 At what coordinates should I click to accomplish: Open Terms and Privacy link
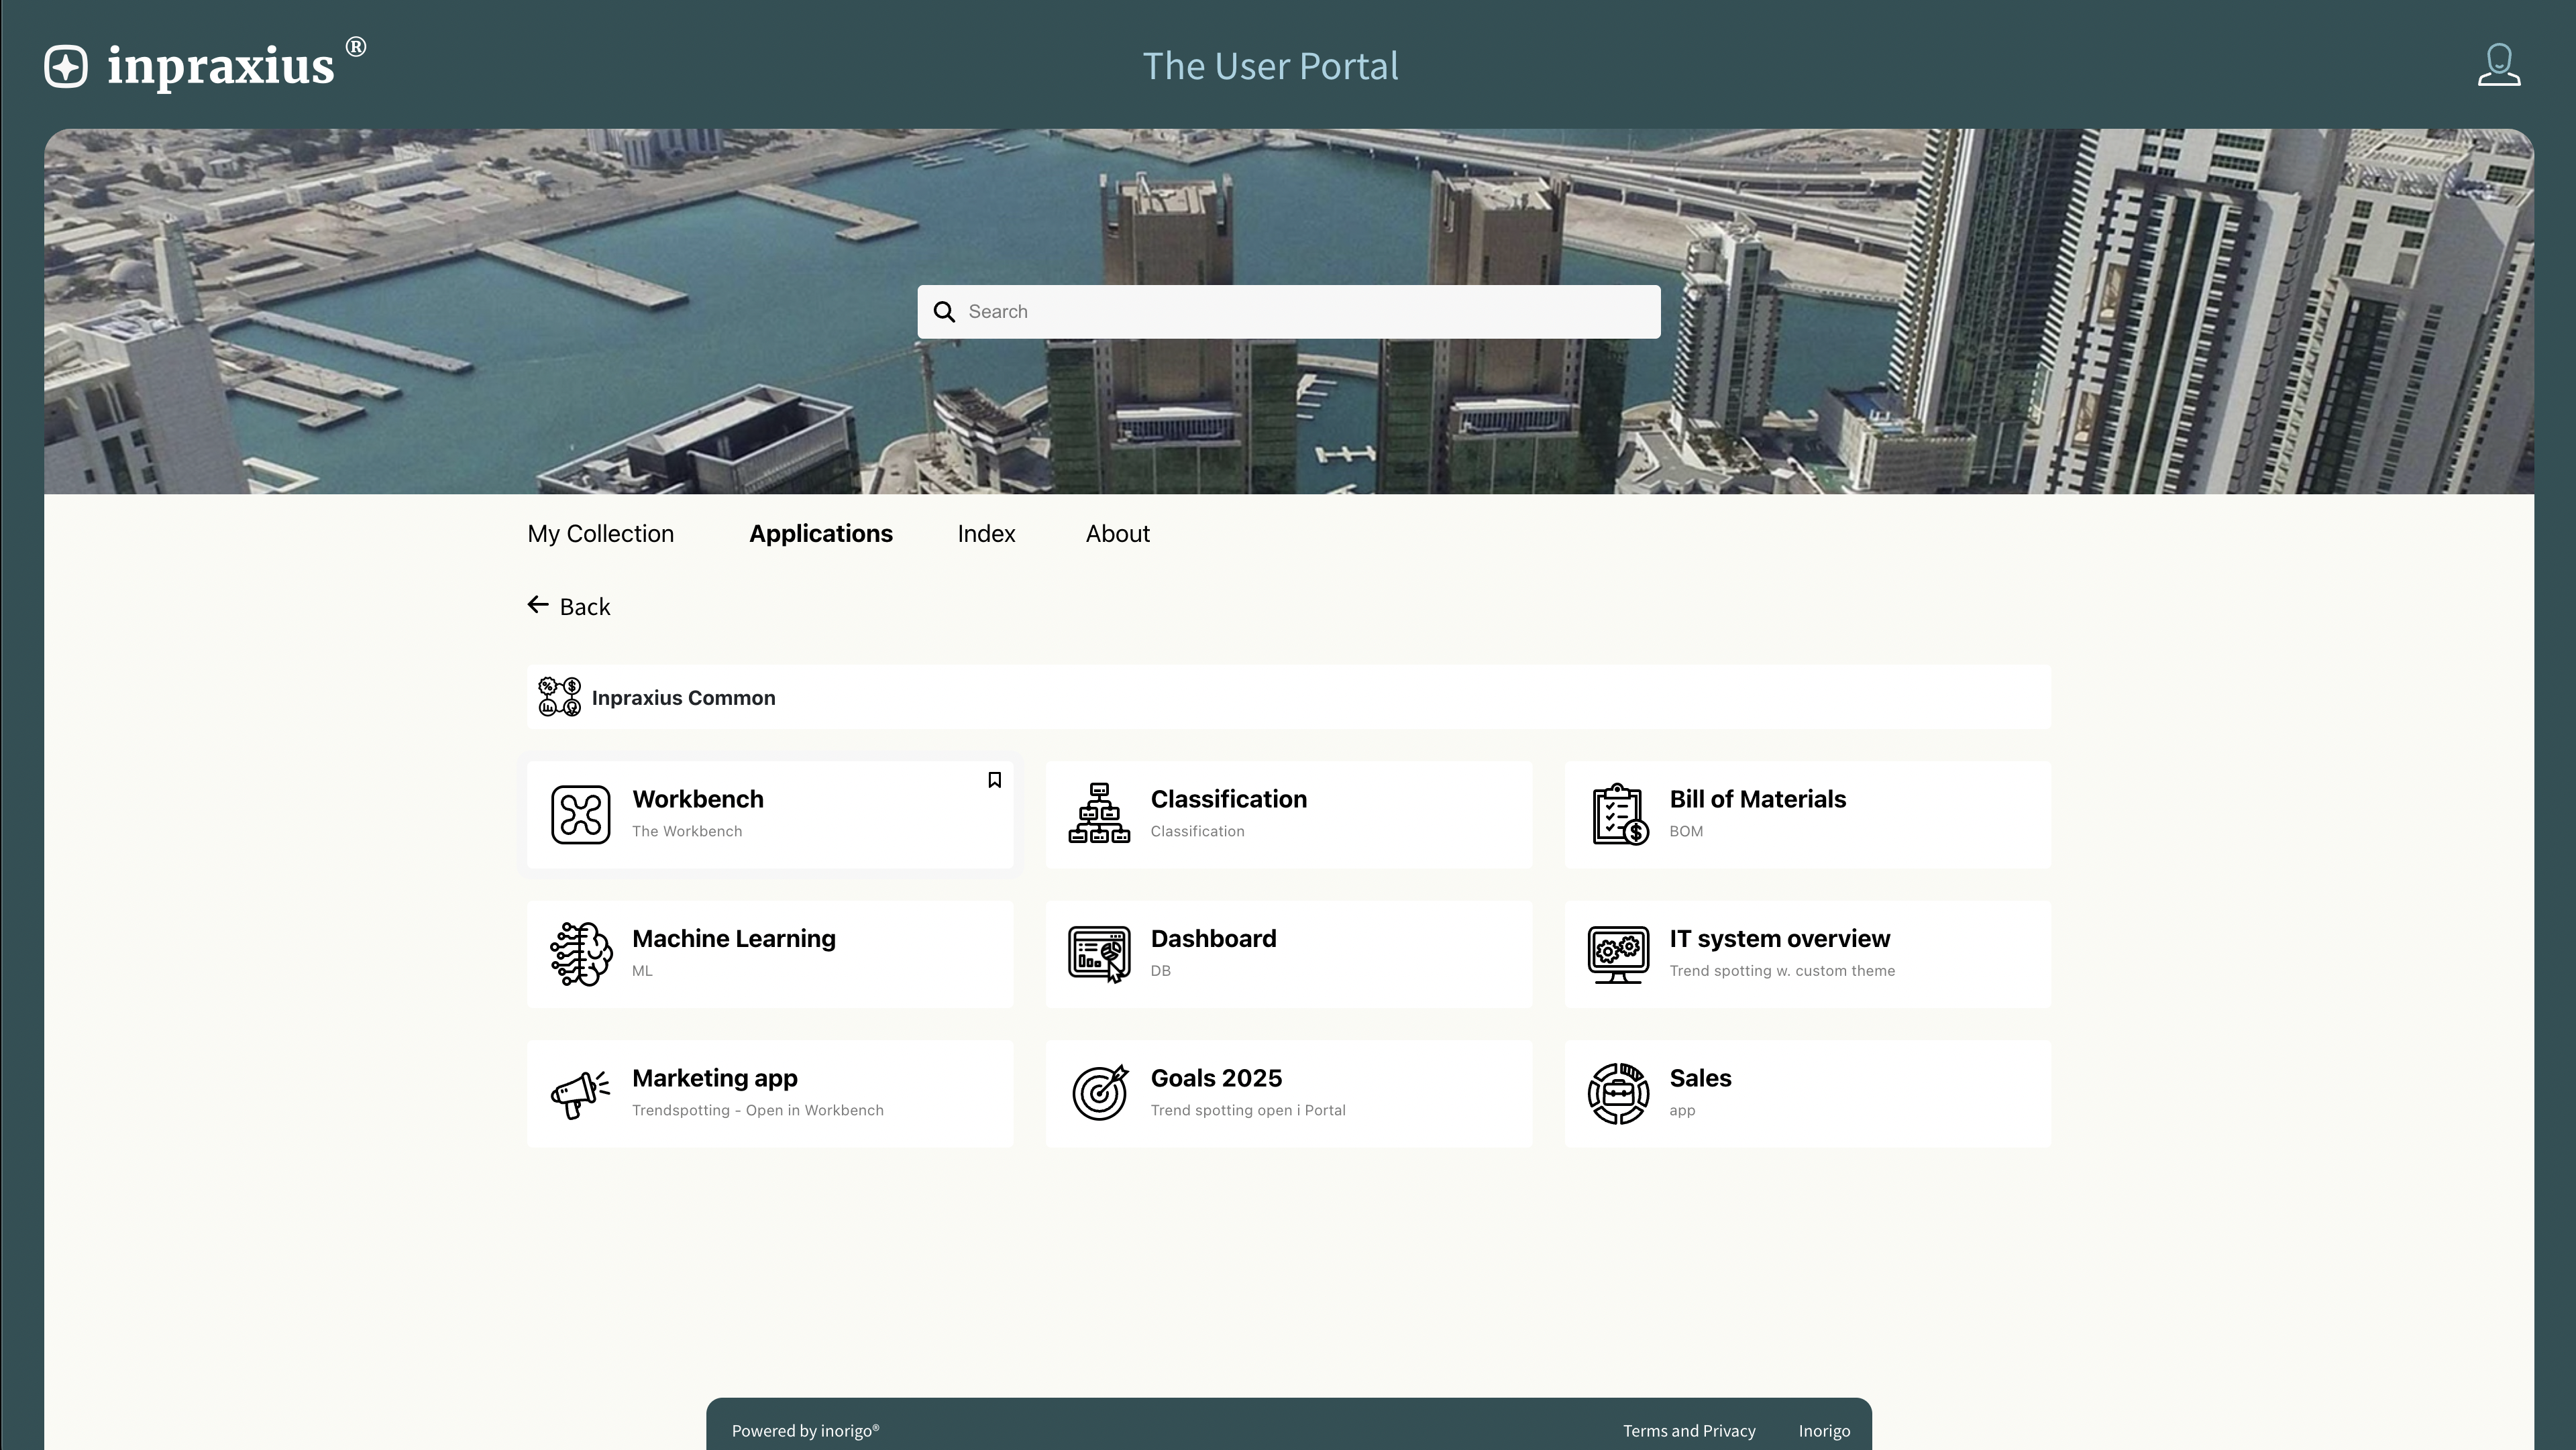tap(1688, 1431)
